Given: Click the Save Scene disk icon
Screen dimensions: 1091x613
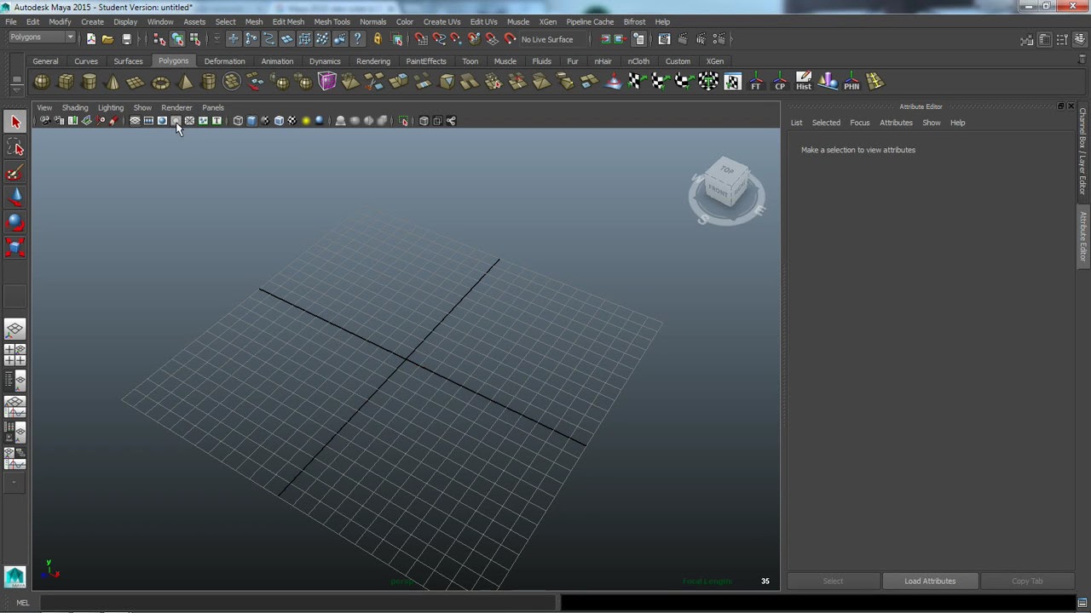Looking at the screenshot, I should tap(126, 39).
